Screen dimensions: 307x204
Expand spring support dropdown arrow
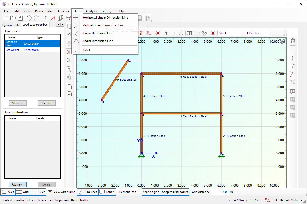[x=152, y=33]
